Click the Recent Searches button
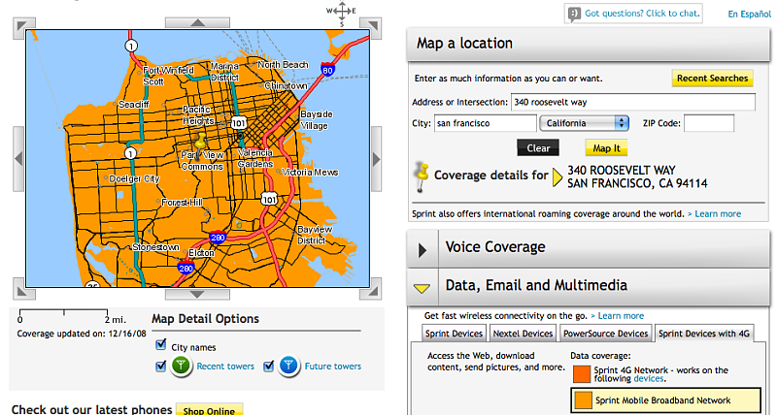The width and height of the screenshot is (777, 415). pos(712,79)
